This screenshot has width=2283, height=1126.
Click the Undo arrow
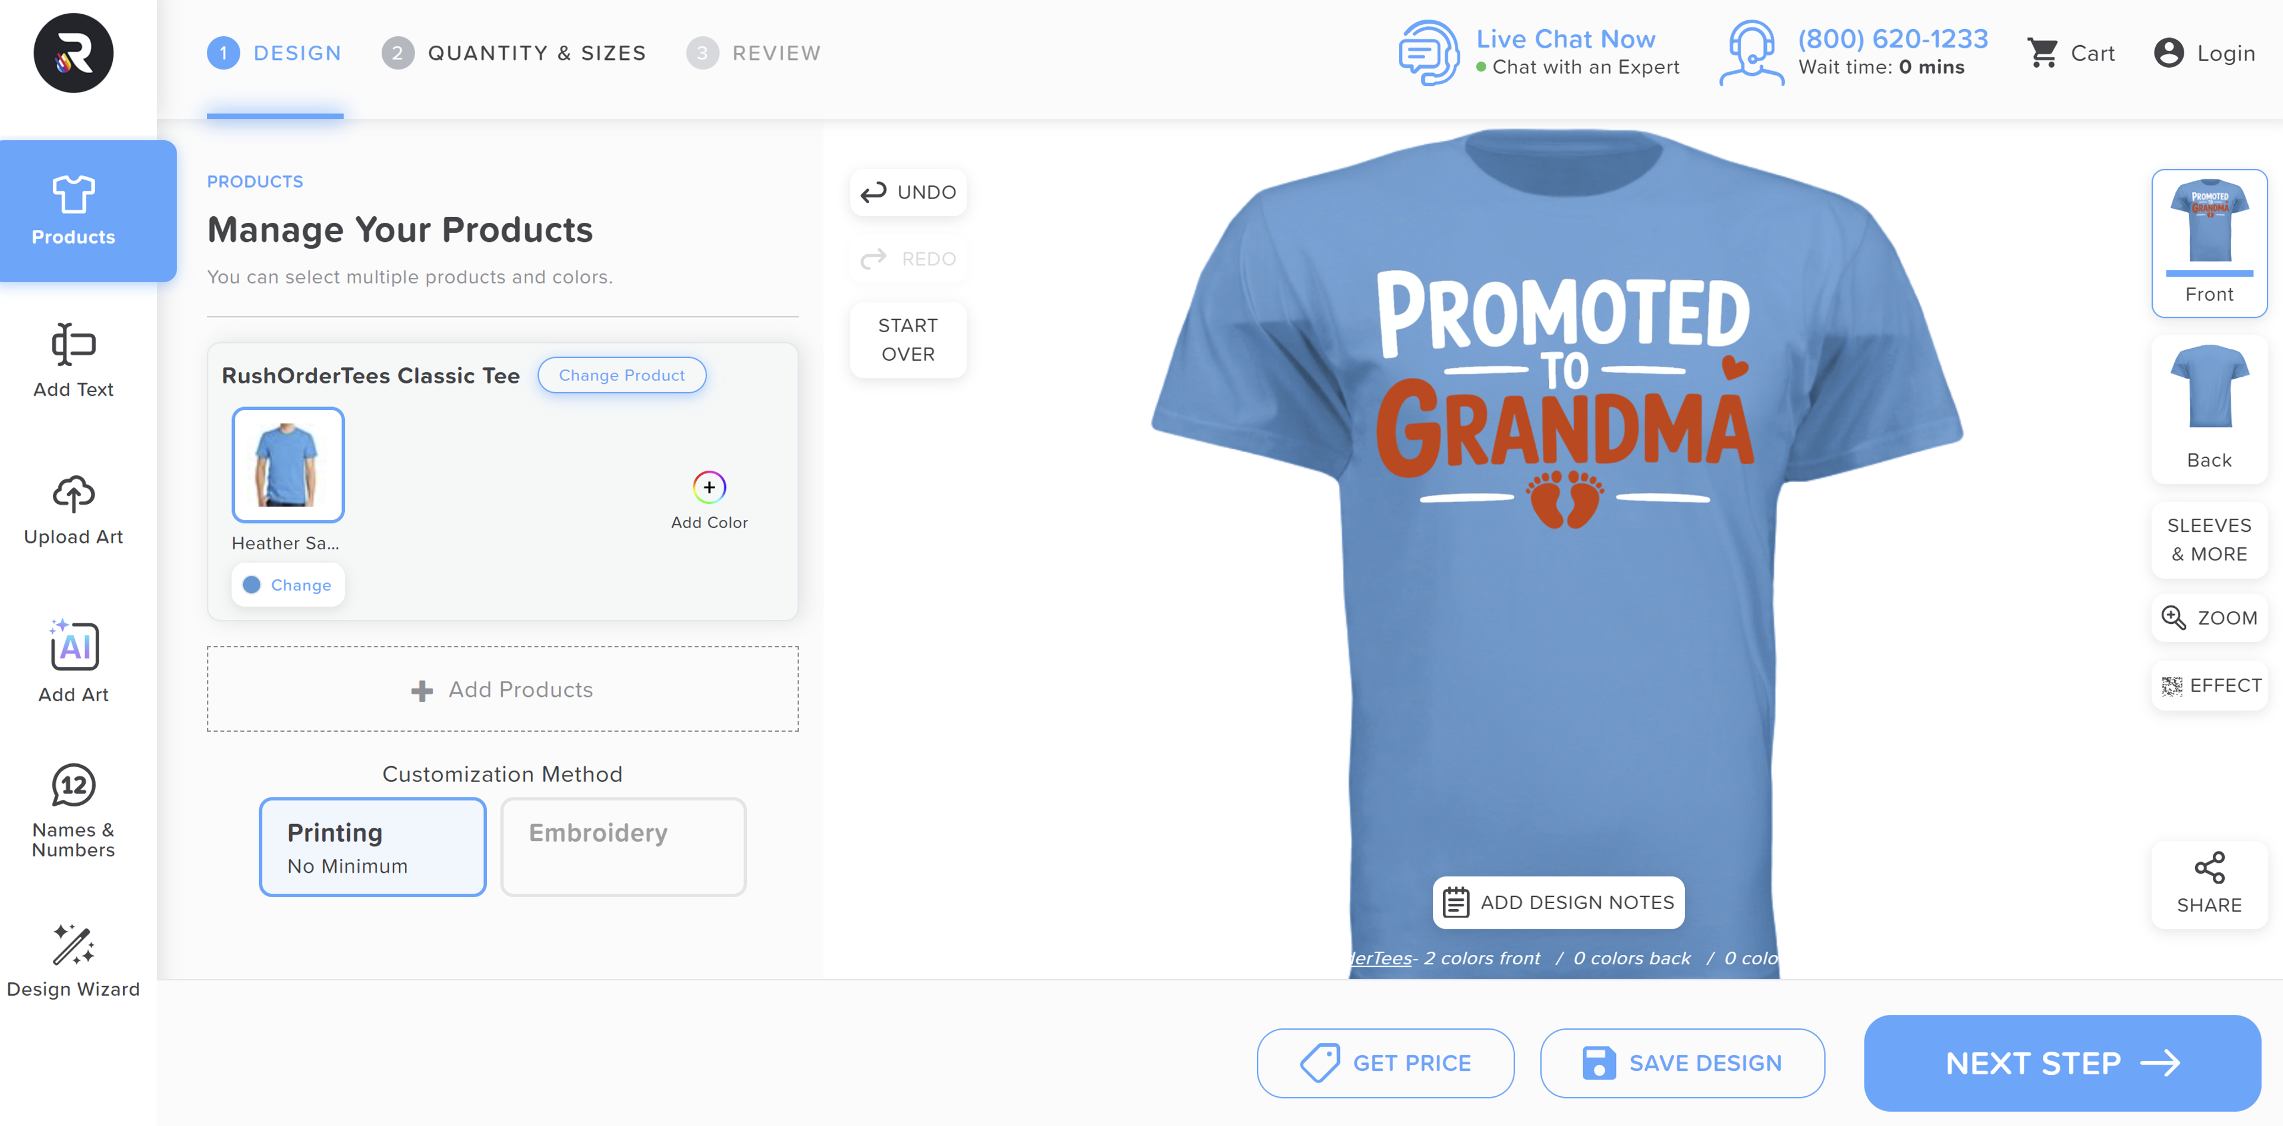tap(907, 193)
